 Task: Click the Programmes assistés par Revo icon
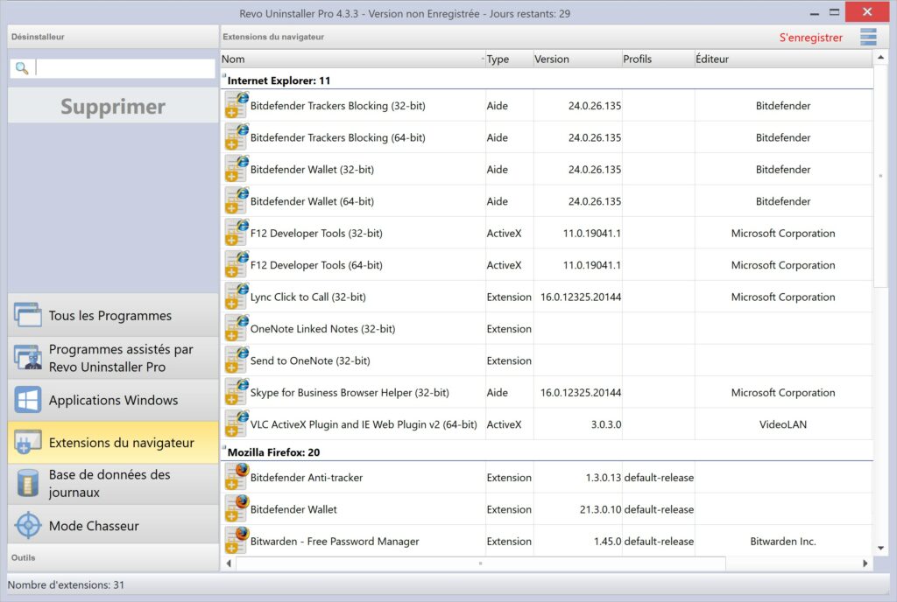(x=28, y=358)
